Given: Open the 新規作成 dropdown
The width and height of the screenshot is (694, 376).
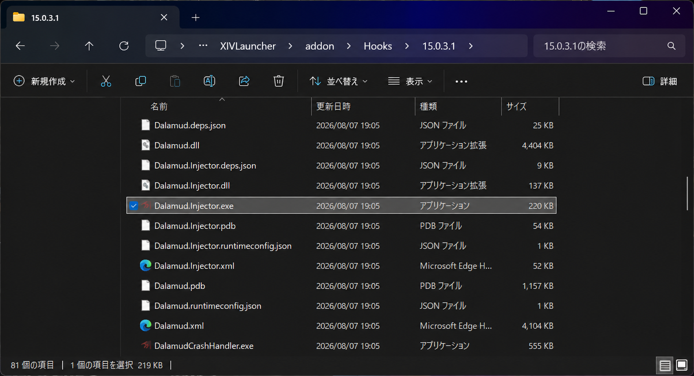Looking at the screenshot, I should click(44, 81).
